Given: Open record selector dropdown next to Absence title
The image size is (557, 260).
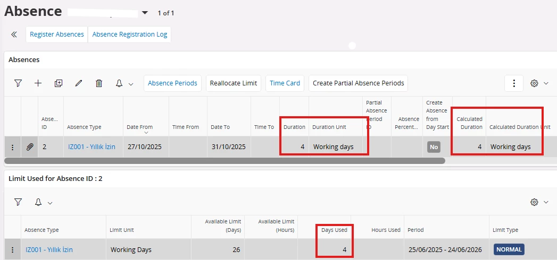Looking at the screenshot, I should coord(145,13).
